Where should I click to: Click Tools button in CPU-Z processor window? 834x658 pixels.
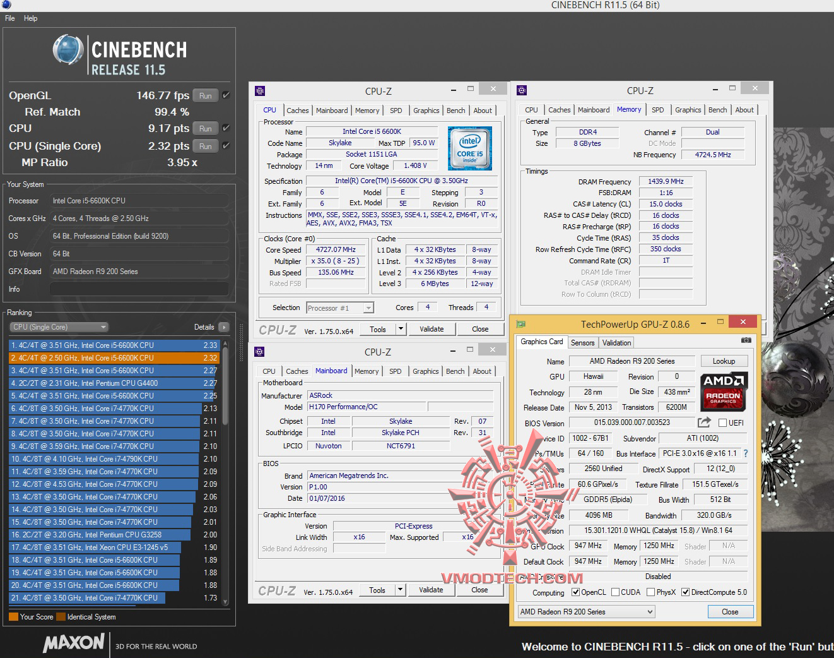tap(378, 329)
